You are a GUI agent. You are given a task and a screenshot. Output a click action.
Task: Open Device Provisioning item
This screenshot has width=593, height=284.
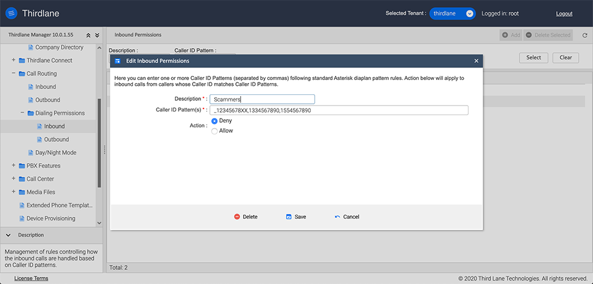click(x=50, y=218)
